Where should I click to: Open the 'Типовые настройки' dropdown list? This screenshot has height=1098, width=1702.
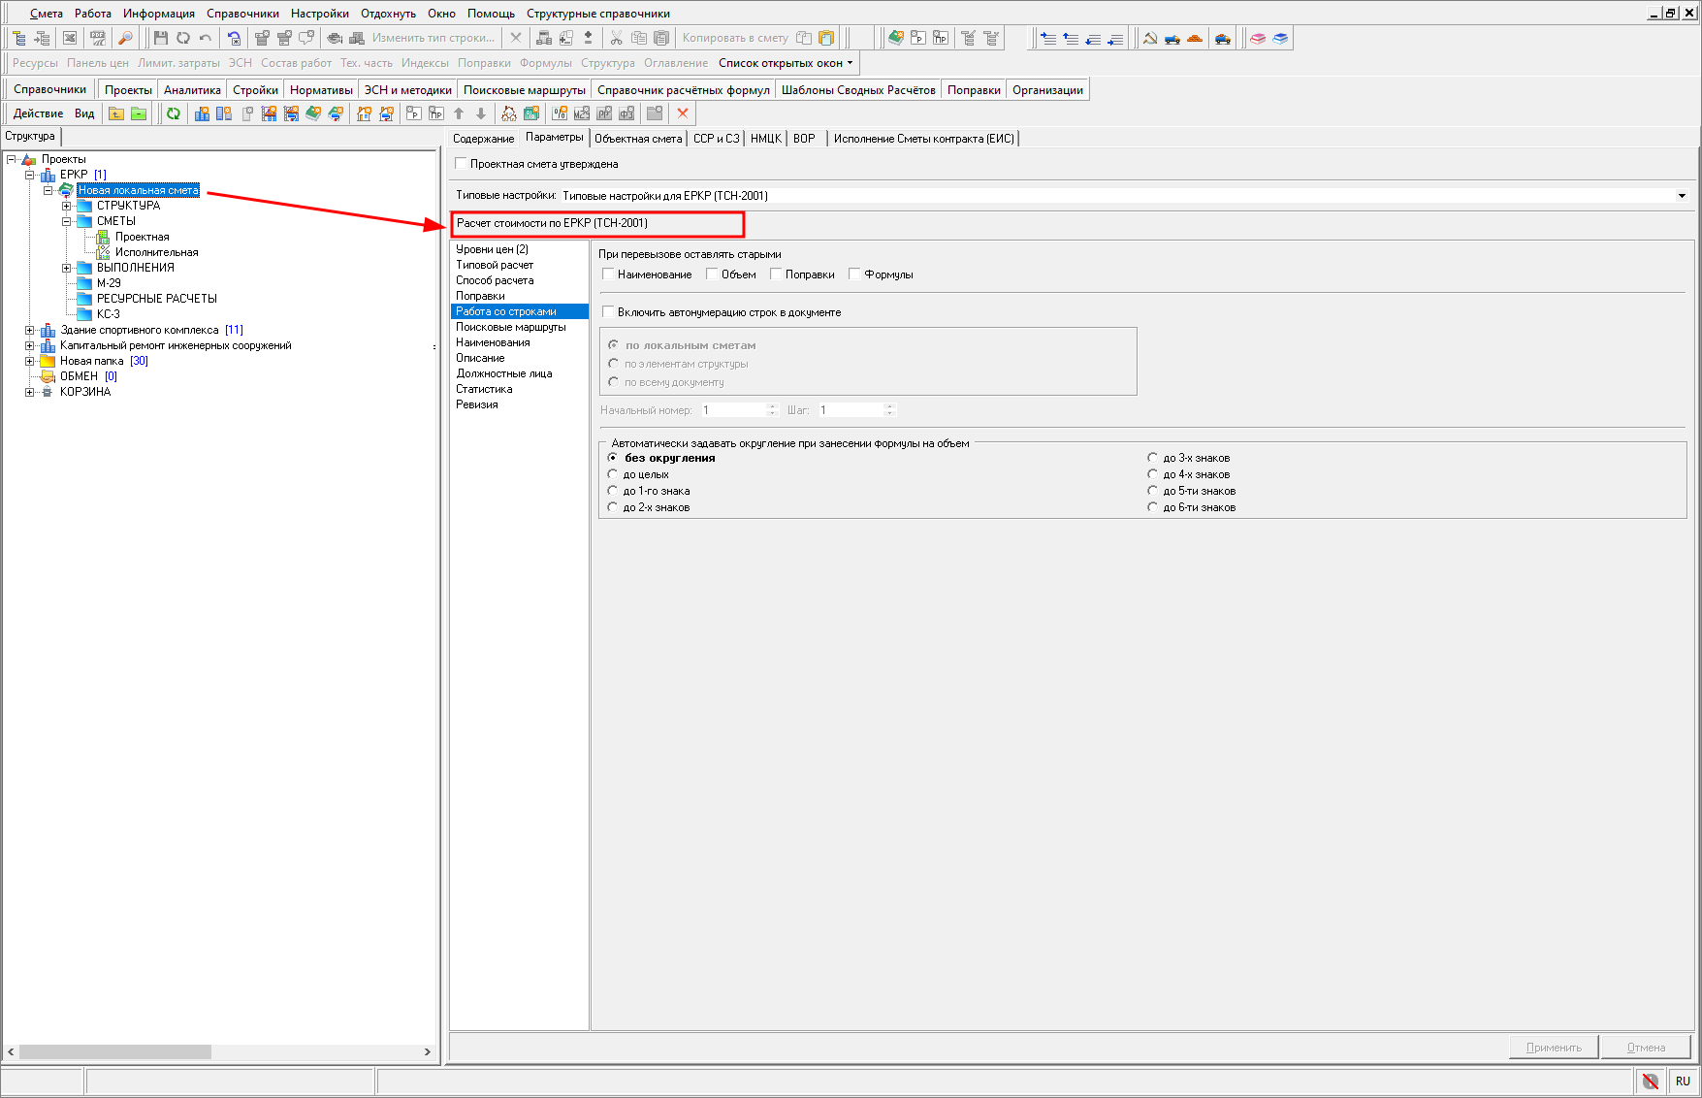click(1682, 196)
